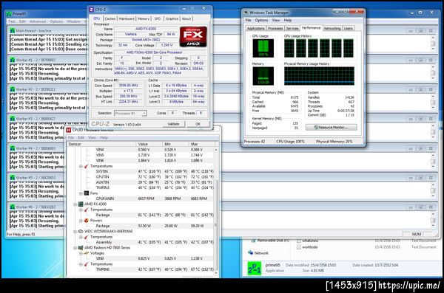
Task: Collapse the Voltages node under Radeon
Action: coord(81,253)
